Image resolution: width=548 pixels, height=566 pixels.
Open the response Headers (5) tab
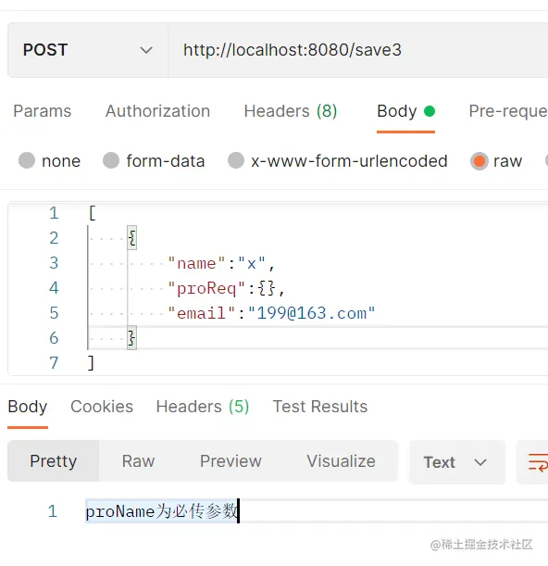203,407
